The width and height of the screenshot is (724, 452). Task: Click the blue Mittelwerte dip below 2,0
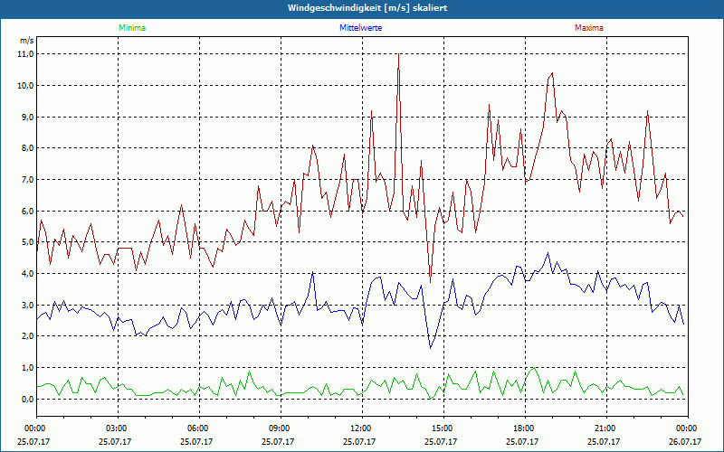click(x=431, y=346)
